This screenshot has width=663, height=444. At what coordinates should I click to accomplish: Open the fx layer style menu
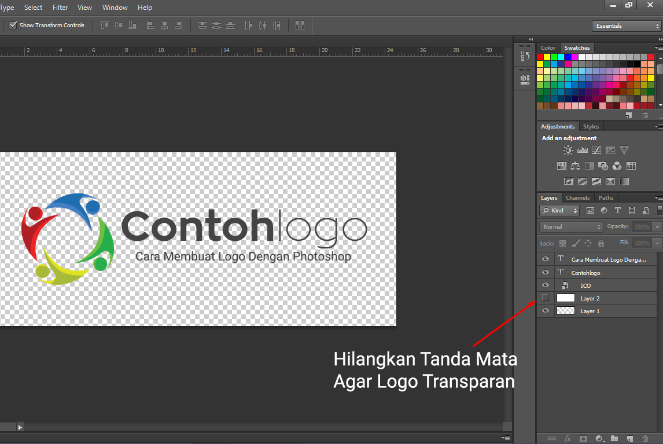coord(568,438)
